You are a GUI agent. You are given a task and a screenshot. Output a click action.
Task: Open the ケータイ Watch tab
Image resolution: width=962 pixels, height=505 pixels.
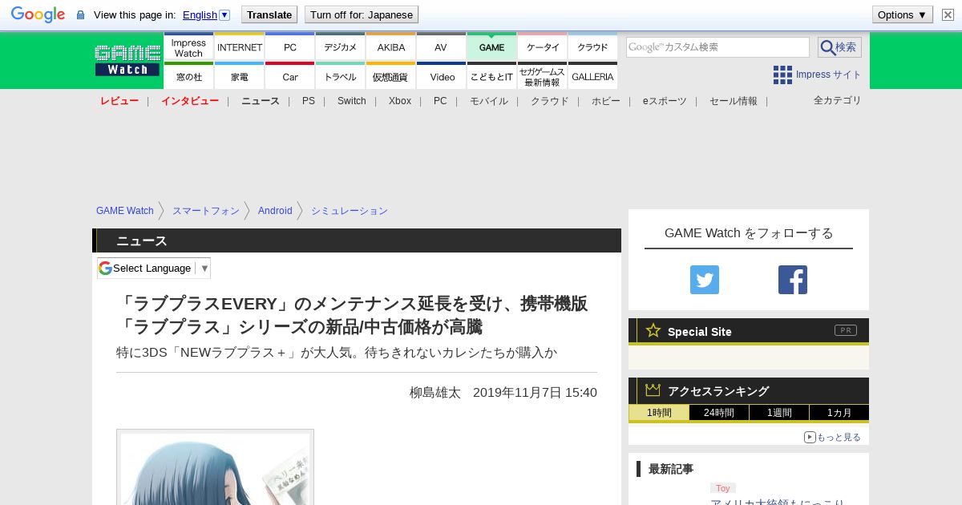(543, 46)
